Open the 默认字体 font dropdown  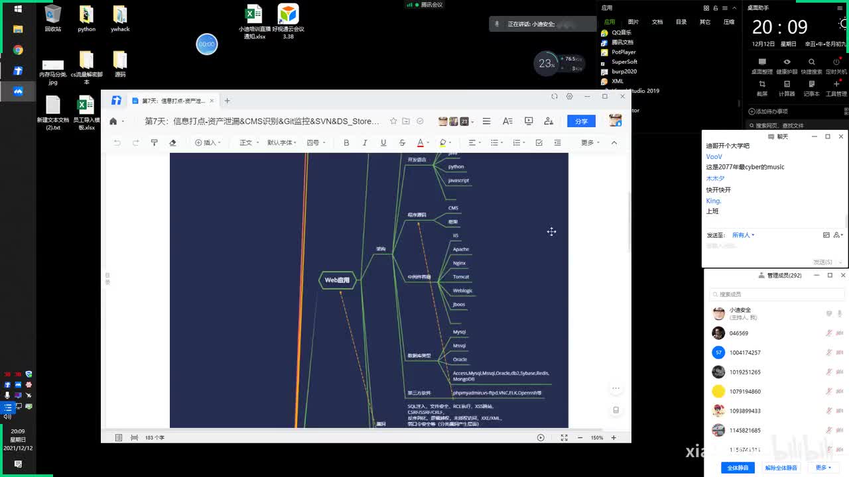(x=281, y=142)
